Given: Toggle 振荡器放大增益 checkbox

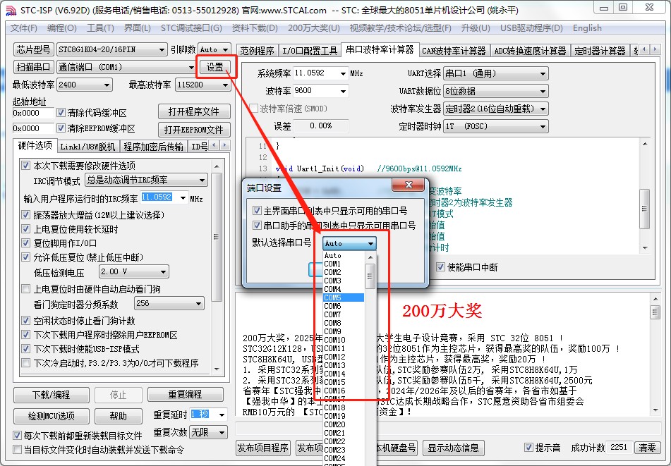Looking at the screenshot, I should (26, 214).
